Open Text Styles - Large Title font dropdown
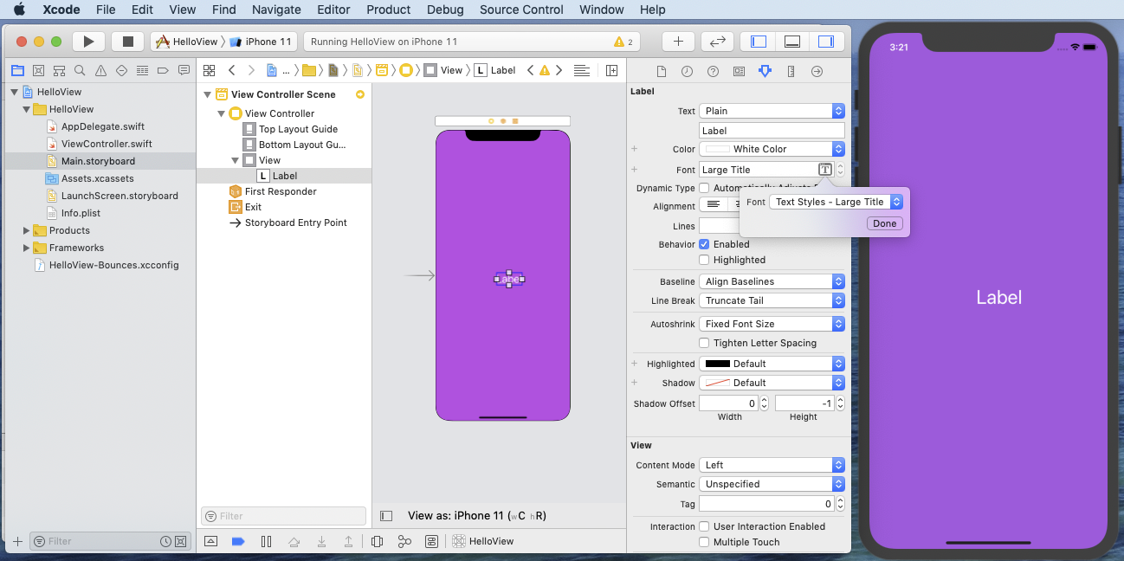This screenshot has width=1124, height=561. pyautogui.click(x=837, y=202)
